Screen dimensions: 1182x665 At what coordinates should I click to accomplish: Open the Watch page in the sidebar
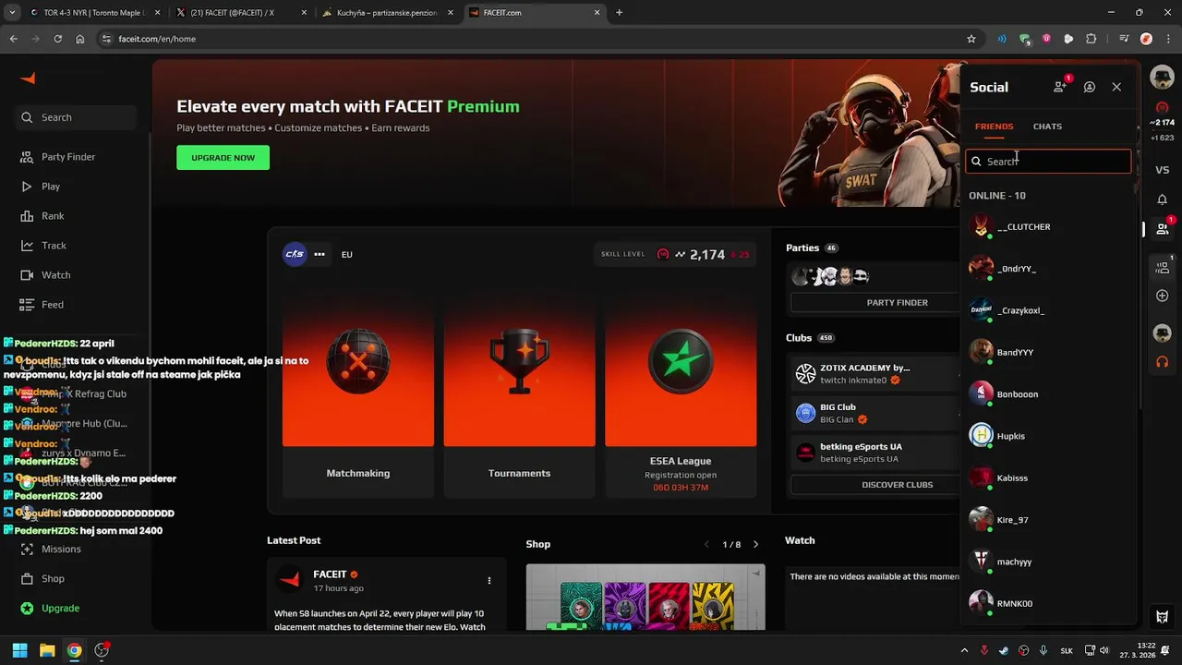click(45, 275)
